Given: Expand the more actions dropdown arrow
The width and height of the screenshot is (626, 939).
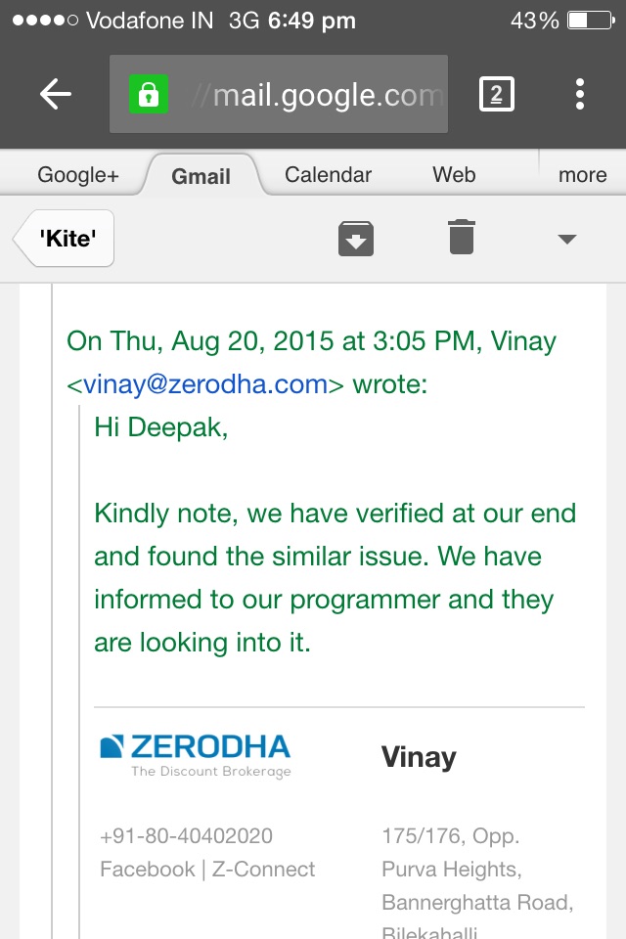Looking at the screenshot, I should (566, 239).
